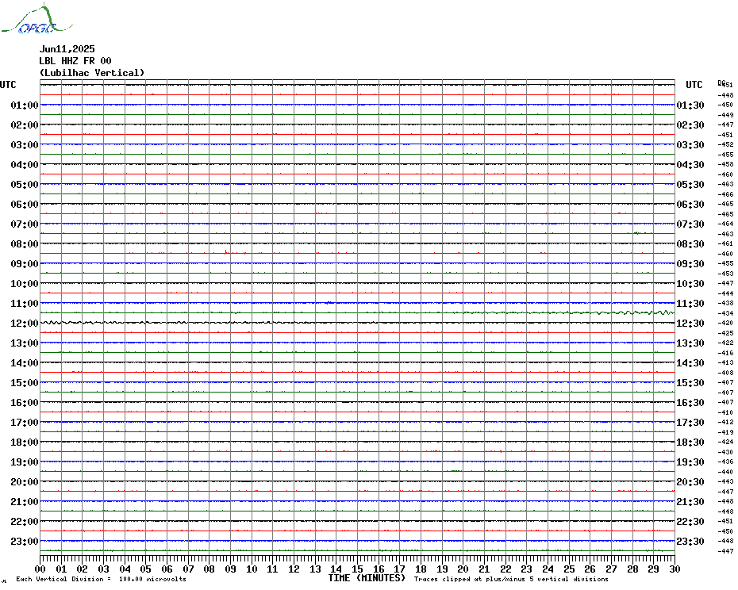Click the 21 minute tick label
This screenshot has width=738, height=590.
[x=484, y=569]
